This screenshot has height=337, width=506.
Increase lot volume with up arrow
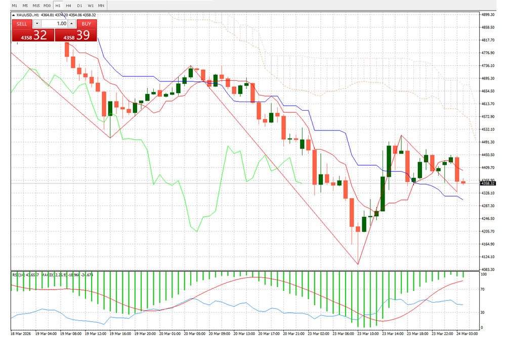click(71, 24)
